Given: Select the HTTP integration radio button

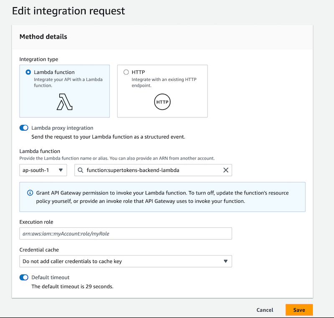Looking at the screenshot, I should [x=125, y=72].
